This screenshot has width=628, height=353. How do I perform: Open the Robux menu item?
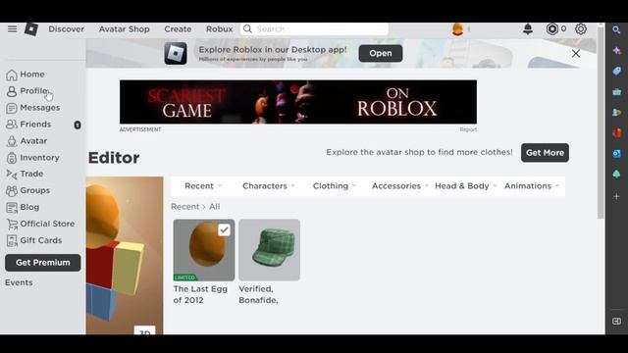click(x=219, y=28)
